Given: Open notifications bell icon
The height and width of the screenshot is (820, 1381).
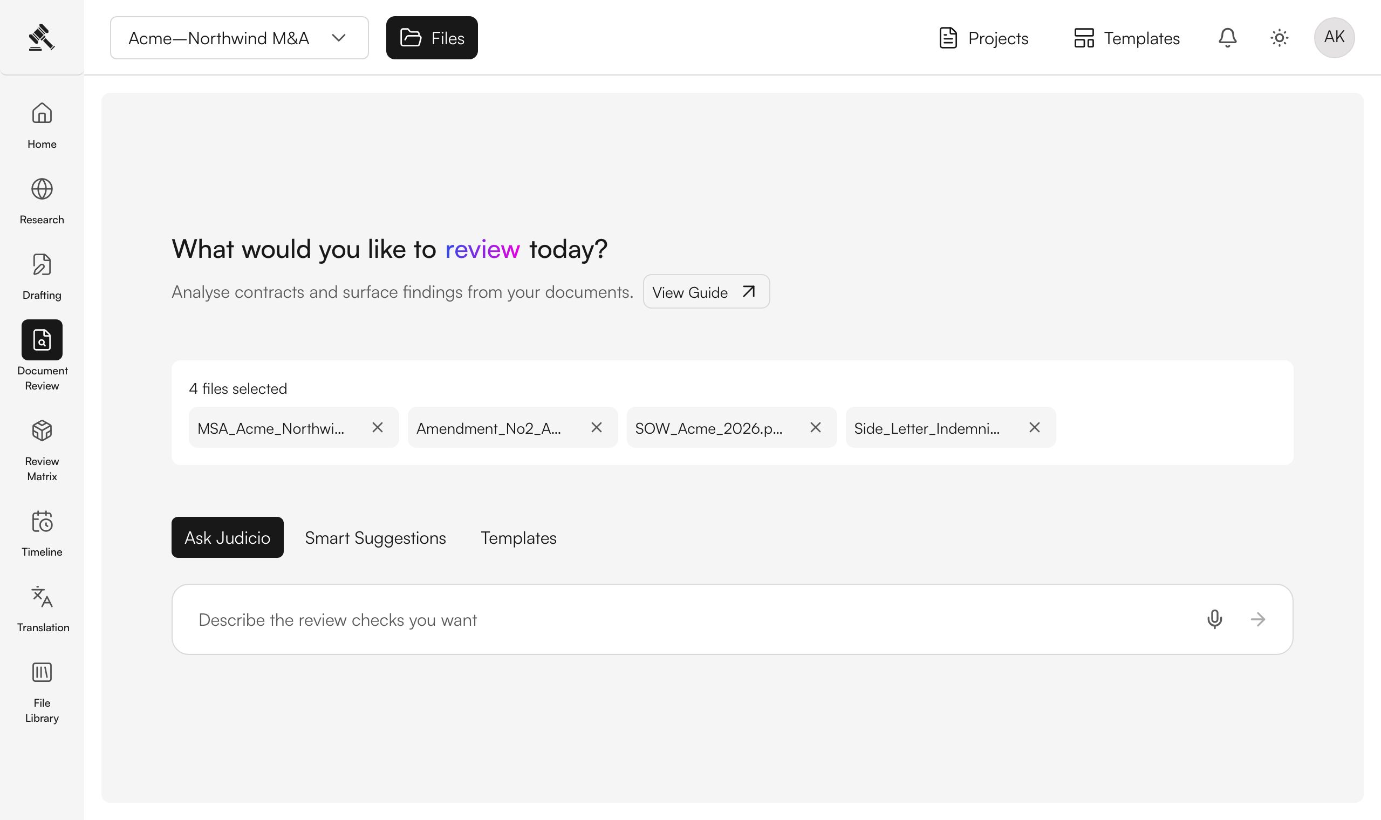Looking at the screenshot, I should point(1227,38).
